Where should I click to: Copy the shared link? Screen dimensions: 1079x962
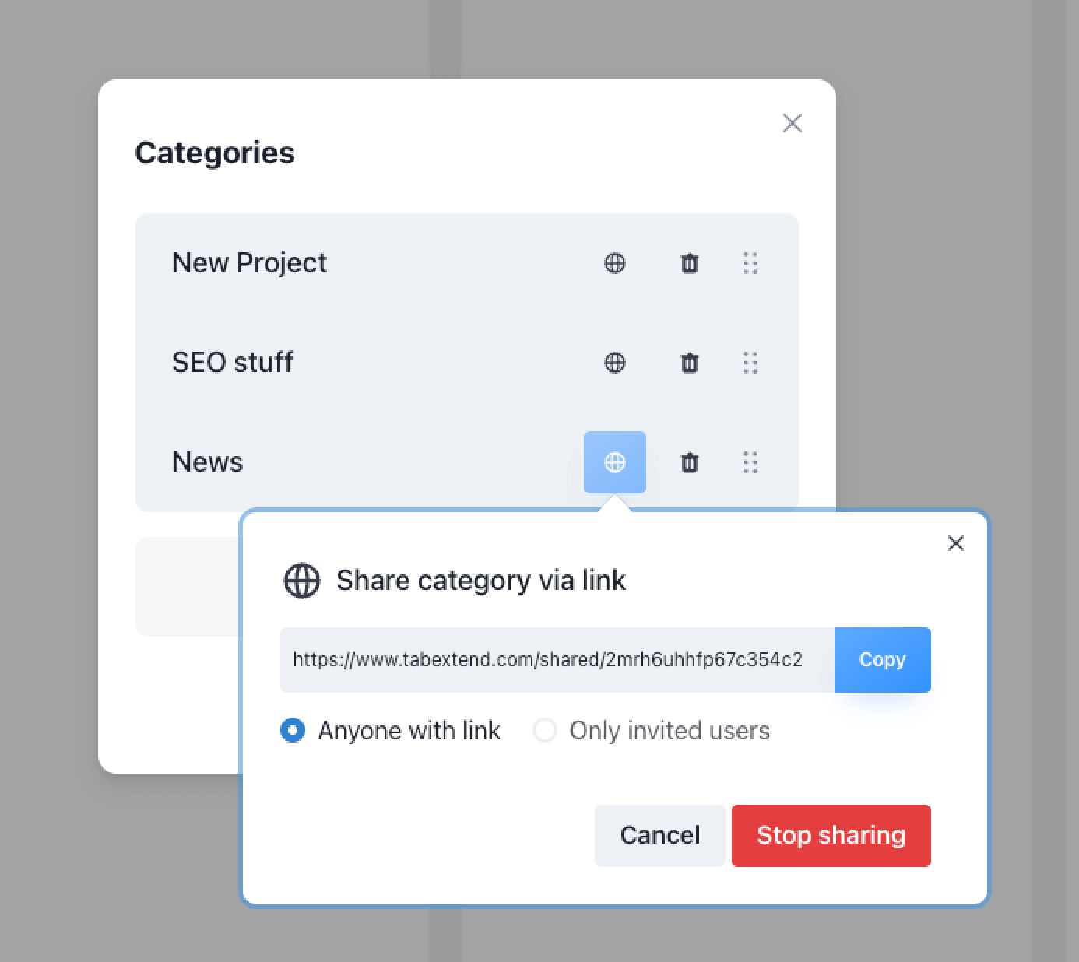coord(883,660)
